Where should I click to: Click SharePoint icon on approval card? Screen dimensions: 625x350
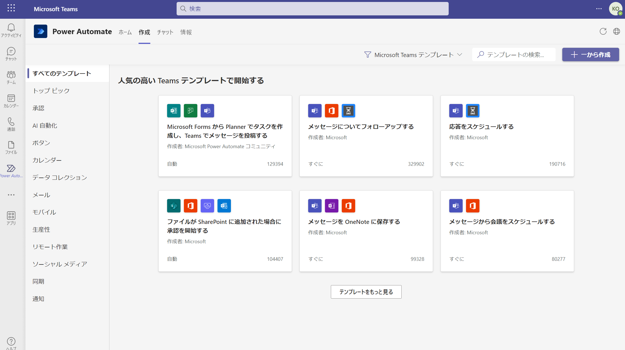(174, 206)
